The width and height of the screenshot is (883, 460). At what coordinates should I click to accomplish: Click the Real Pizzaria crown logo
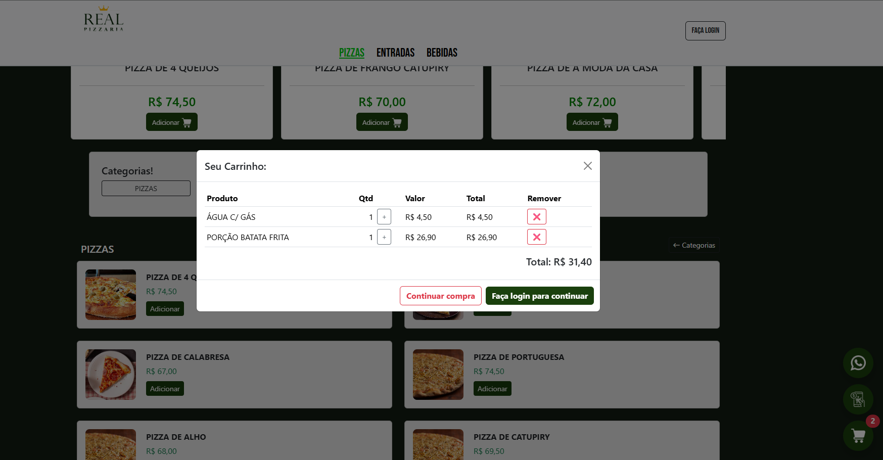click(103, 19)
